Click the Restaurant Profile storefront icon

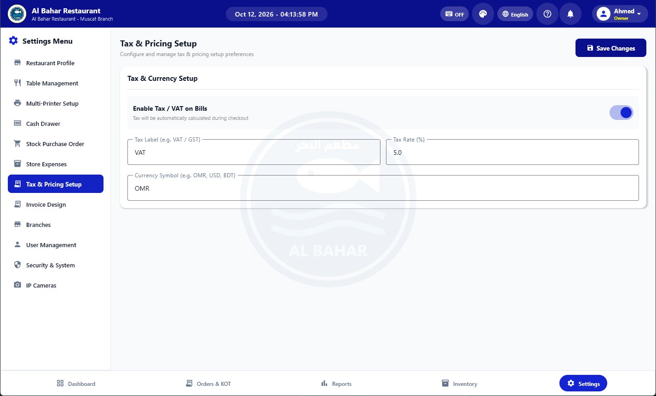(x=17, y=63)
